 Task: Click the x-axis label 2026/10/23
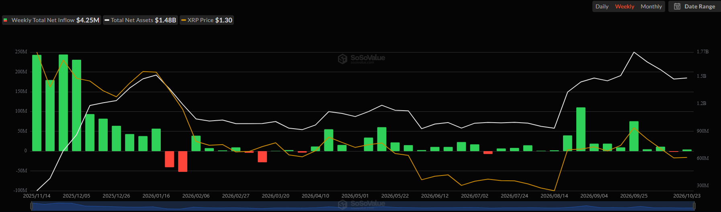[687, 196]
